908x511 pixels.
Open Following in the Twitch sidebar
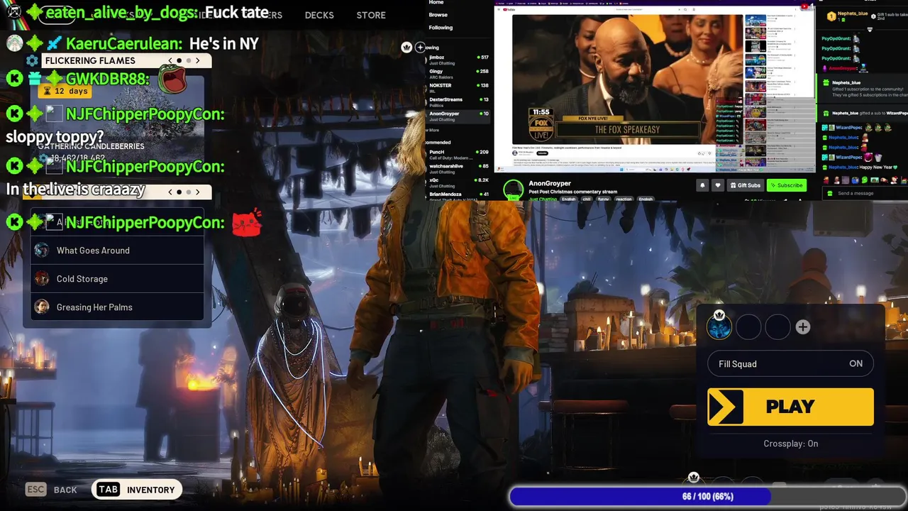(441, 28)
